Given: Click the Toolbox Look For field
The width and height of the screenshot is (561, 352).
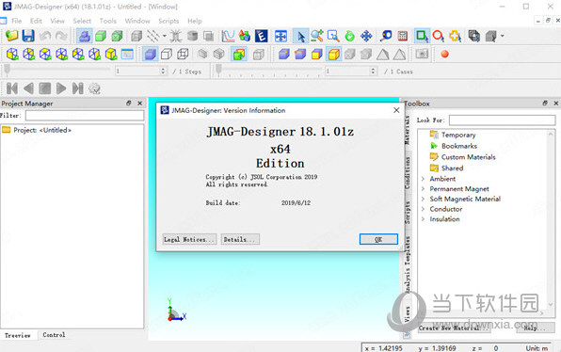Looking at the screenshot, I should click(x=503, y=120).
